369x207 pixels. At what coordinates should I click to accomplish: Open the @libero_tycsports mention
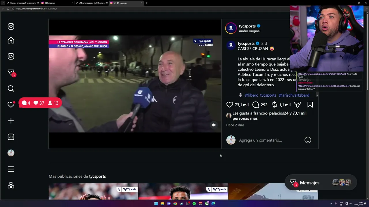[260, 95]
